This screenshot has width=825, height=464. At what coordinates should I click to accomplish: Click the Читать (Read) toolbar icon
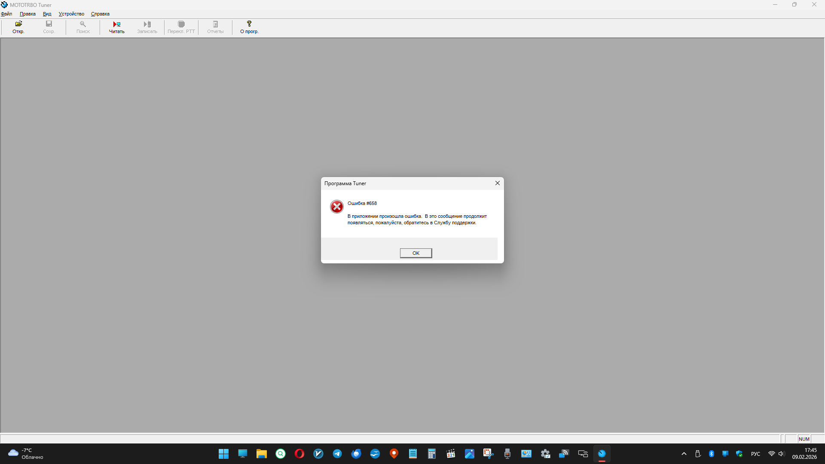pyautogui.click(x=116, y=27)
